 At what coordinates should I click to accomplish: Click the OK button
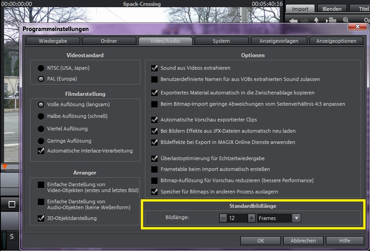click(261, 241)
